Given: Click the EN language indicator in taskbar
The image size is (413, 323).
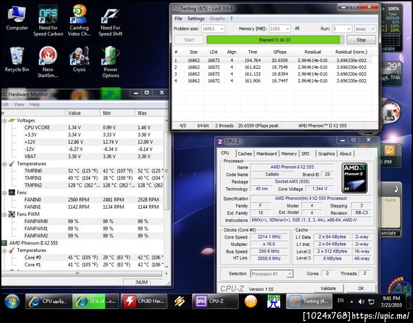Looking at the screenshot, I should [341, 300].
